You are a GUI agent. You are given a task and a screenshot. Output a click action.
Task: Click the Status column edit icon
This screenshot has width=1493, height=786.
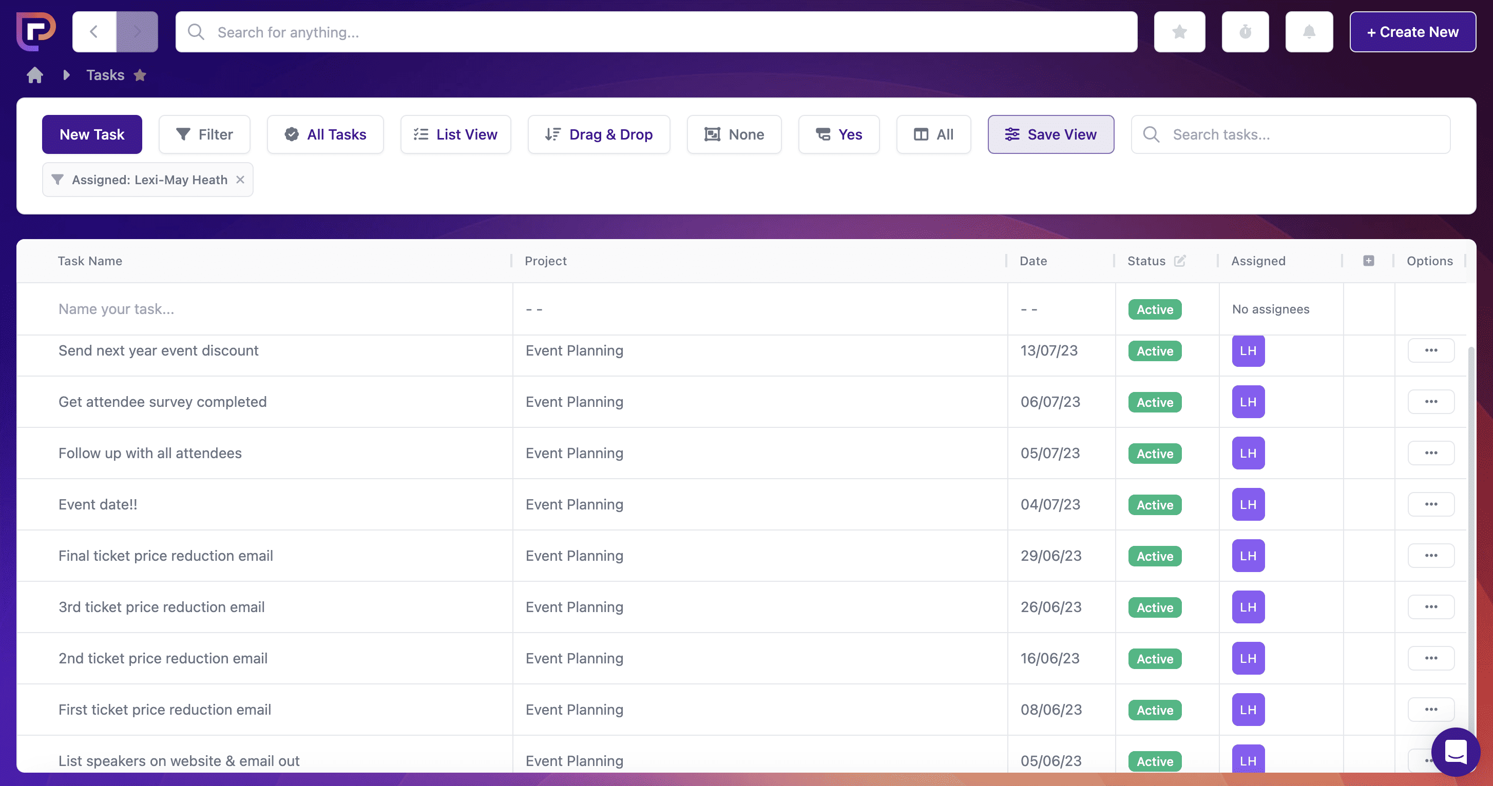1179,261
